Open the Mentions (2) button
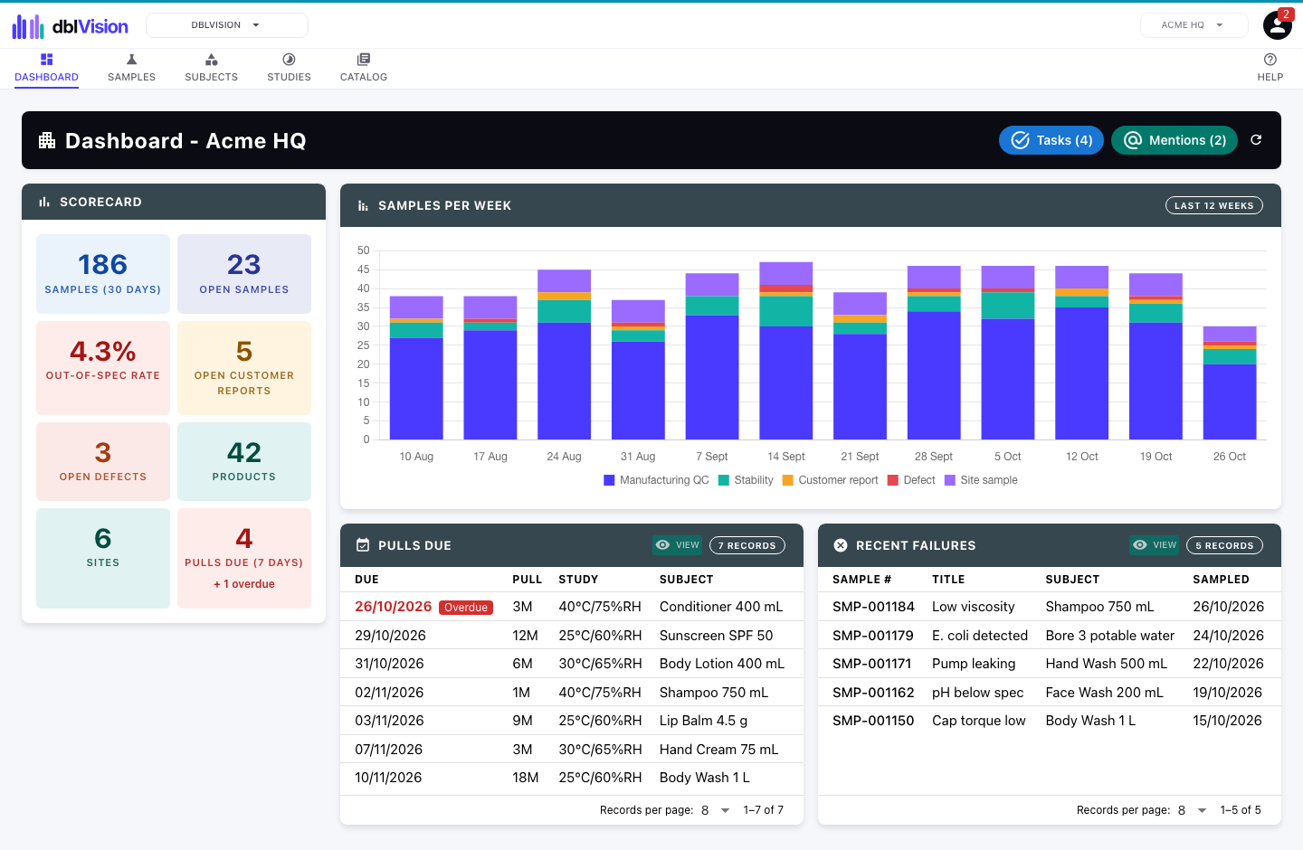The width and height of the screenshot is (1303, 850). point(1175,140)
